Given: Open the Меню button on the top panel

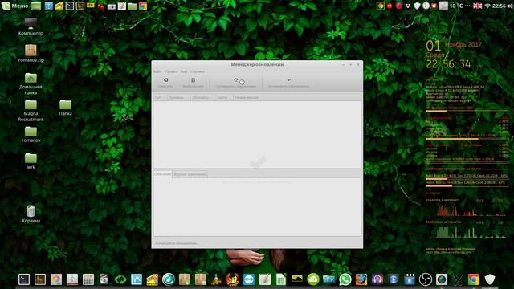Looking at the screenshot, I should coord(14,6).
